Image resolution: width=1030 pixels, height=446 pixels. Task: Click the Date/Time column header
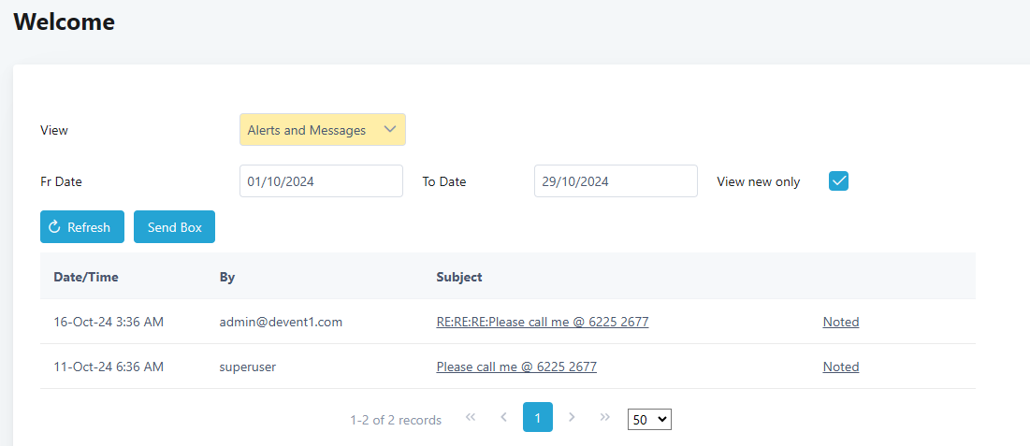(86, 277)
